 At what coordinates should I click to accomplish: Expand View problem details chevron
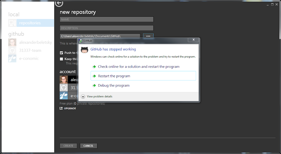click(x=83, y=96)
